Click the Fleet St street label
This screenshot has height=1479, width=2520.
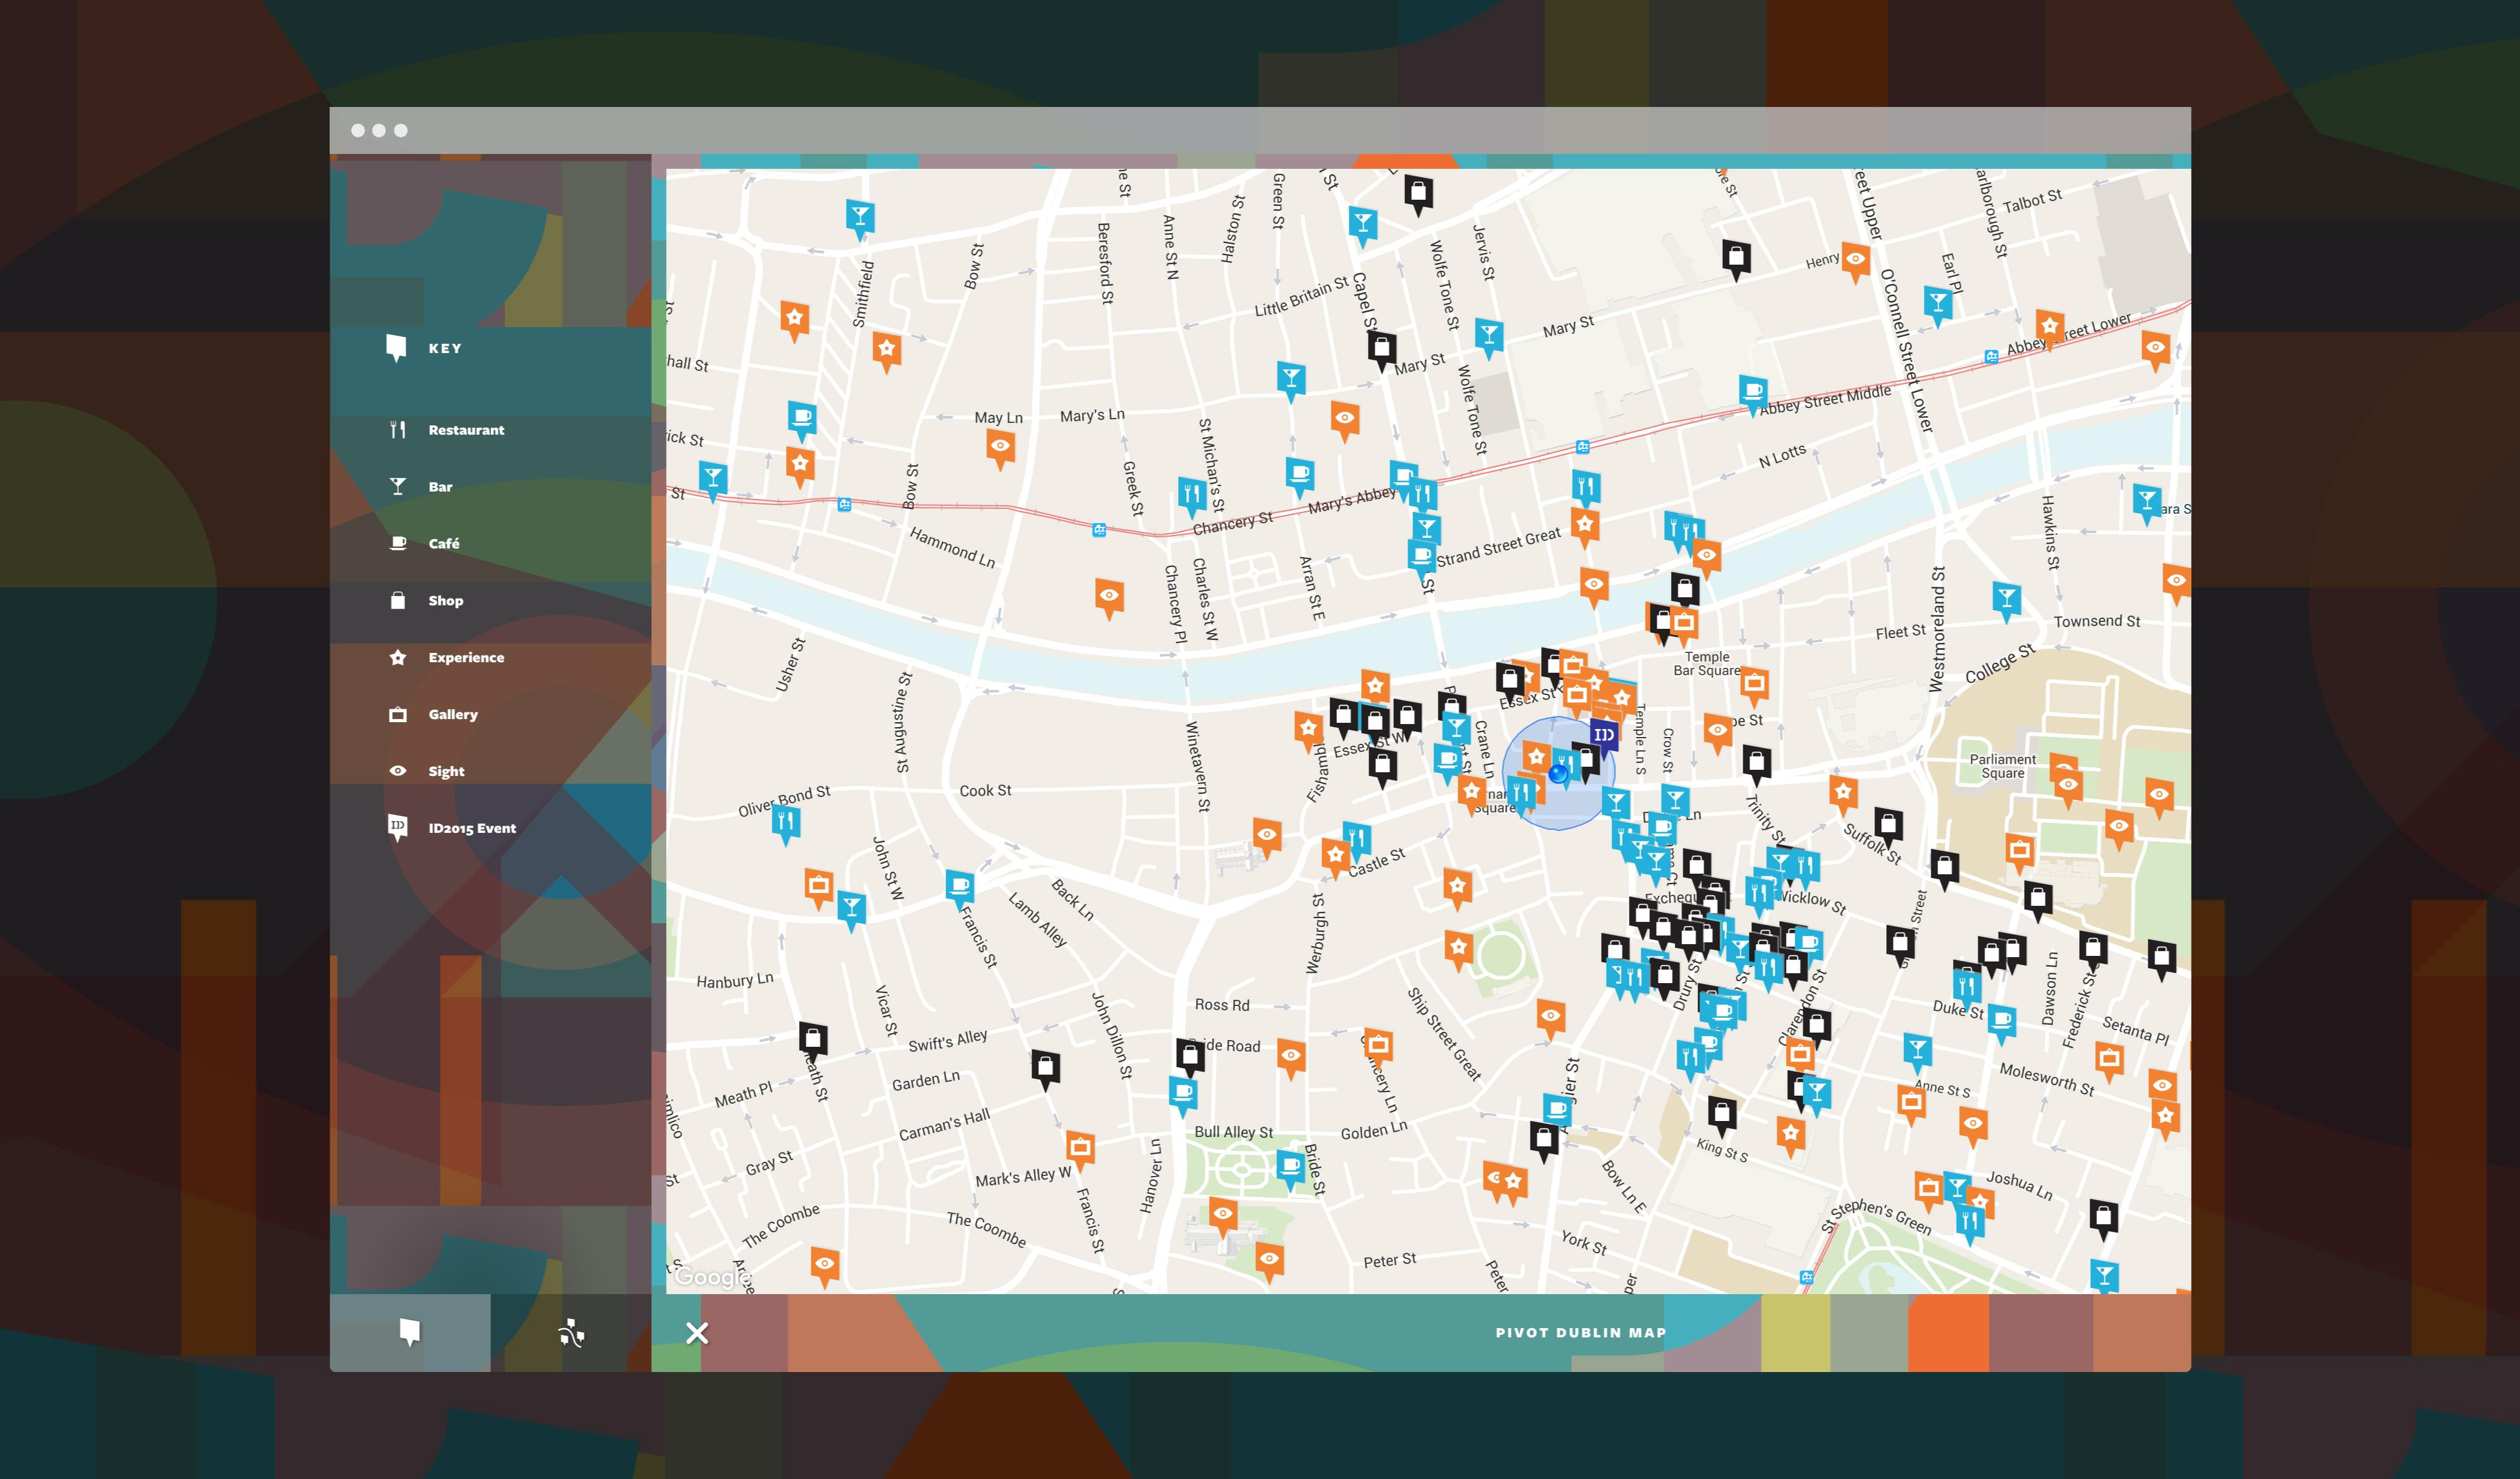coord(1900,632)
